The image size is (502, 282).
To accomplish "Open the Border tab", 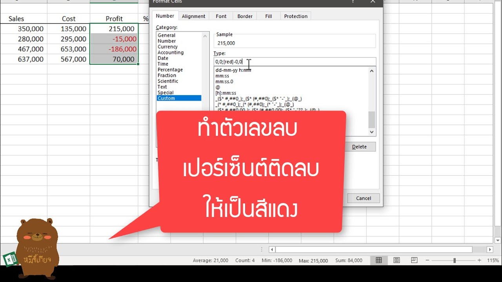I will (x=245, y=16).
